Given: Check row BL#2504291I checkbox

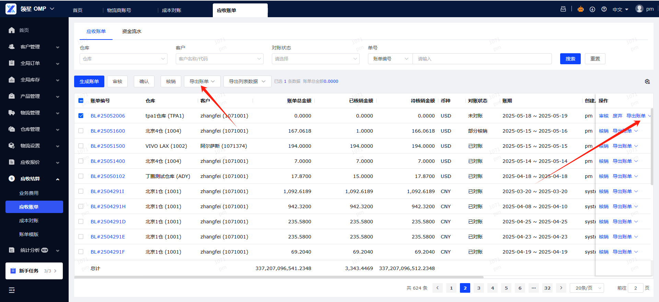Looking at the screenshot, I should click(81, 191).
